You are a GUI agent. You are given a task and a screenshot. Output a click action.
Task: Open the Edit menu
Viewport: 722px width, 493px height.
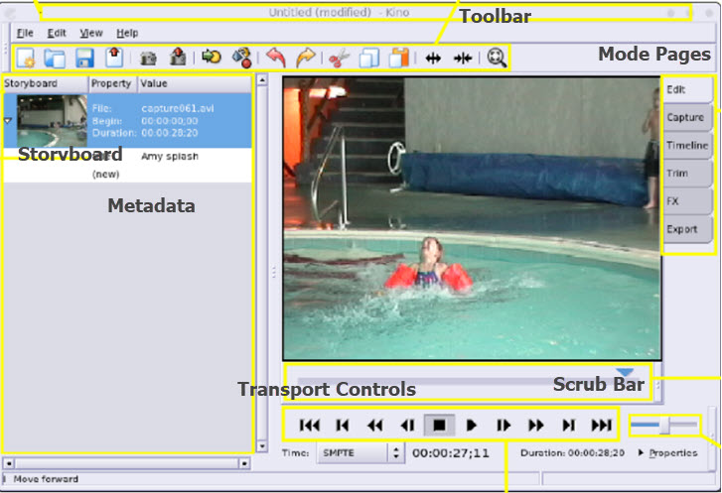[x=57, y=33]
